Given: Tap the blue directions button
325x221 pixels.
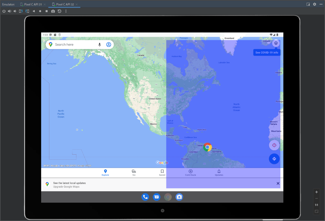Looking at the screenshot, I should coord(274,159).
